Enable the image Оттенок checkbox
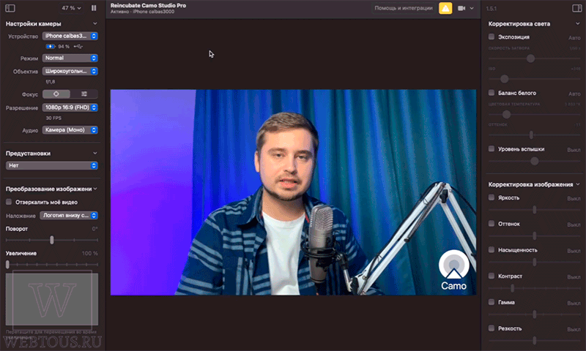Viewport: 586px width, 351px height. [x=492, y=224]
